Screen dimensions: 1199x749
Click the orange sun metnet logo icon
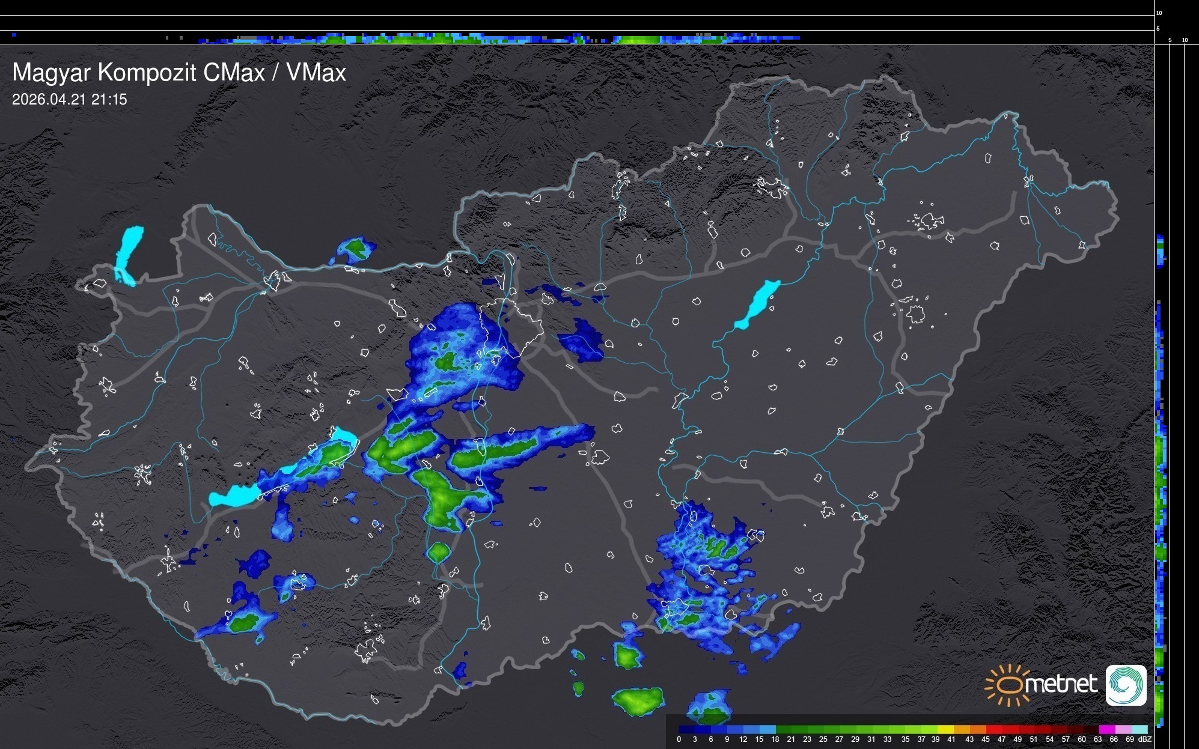(1010, 685)
